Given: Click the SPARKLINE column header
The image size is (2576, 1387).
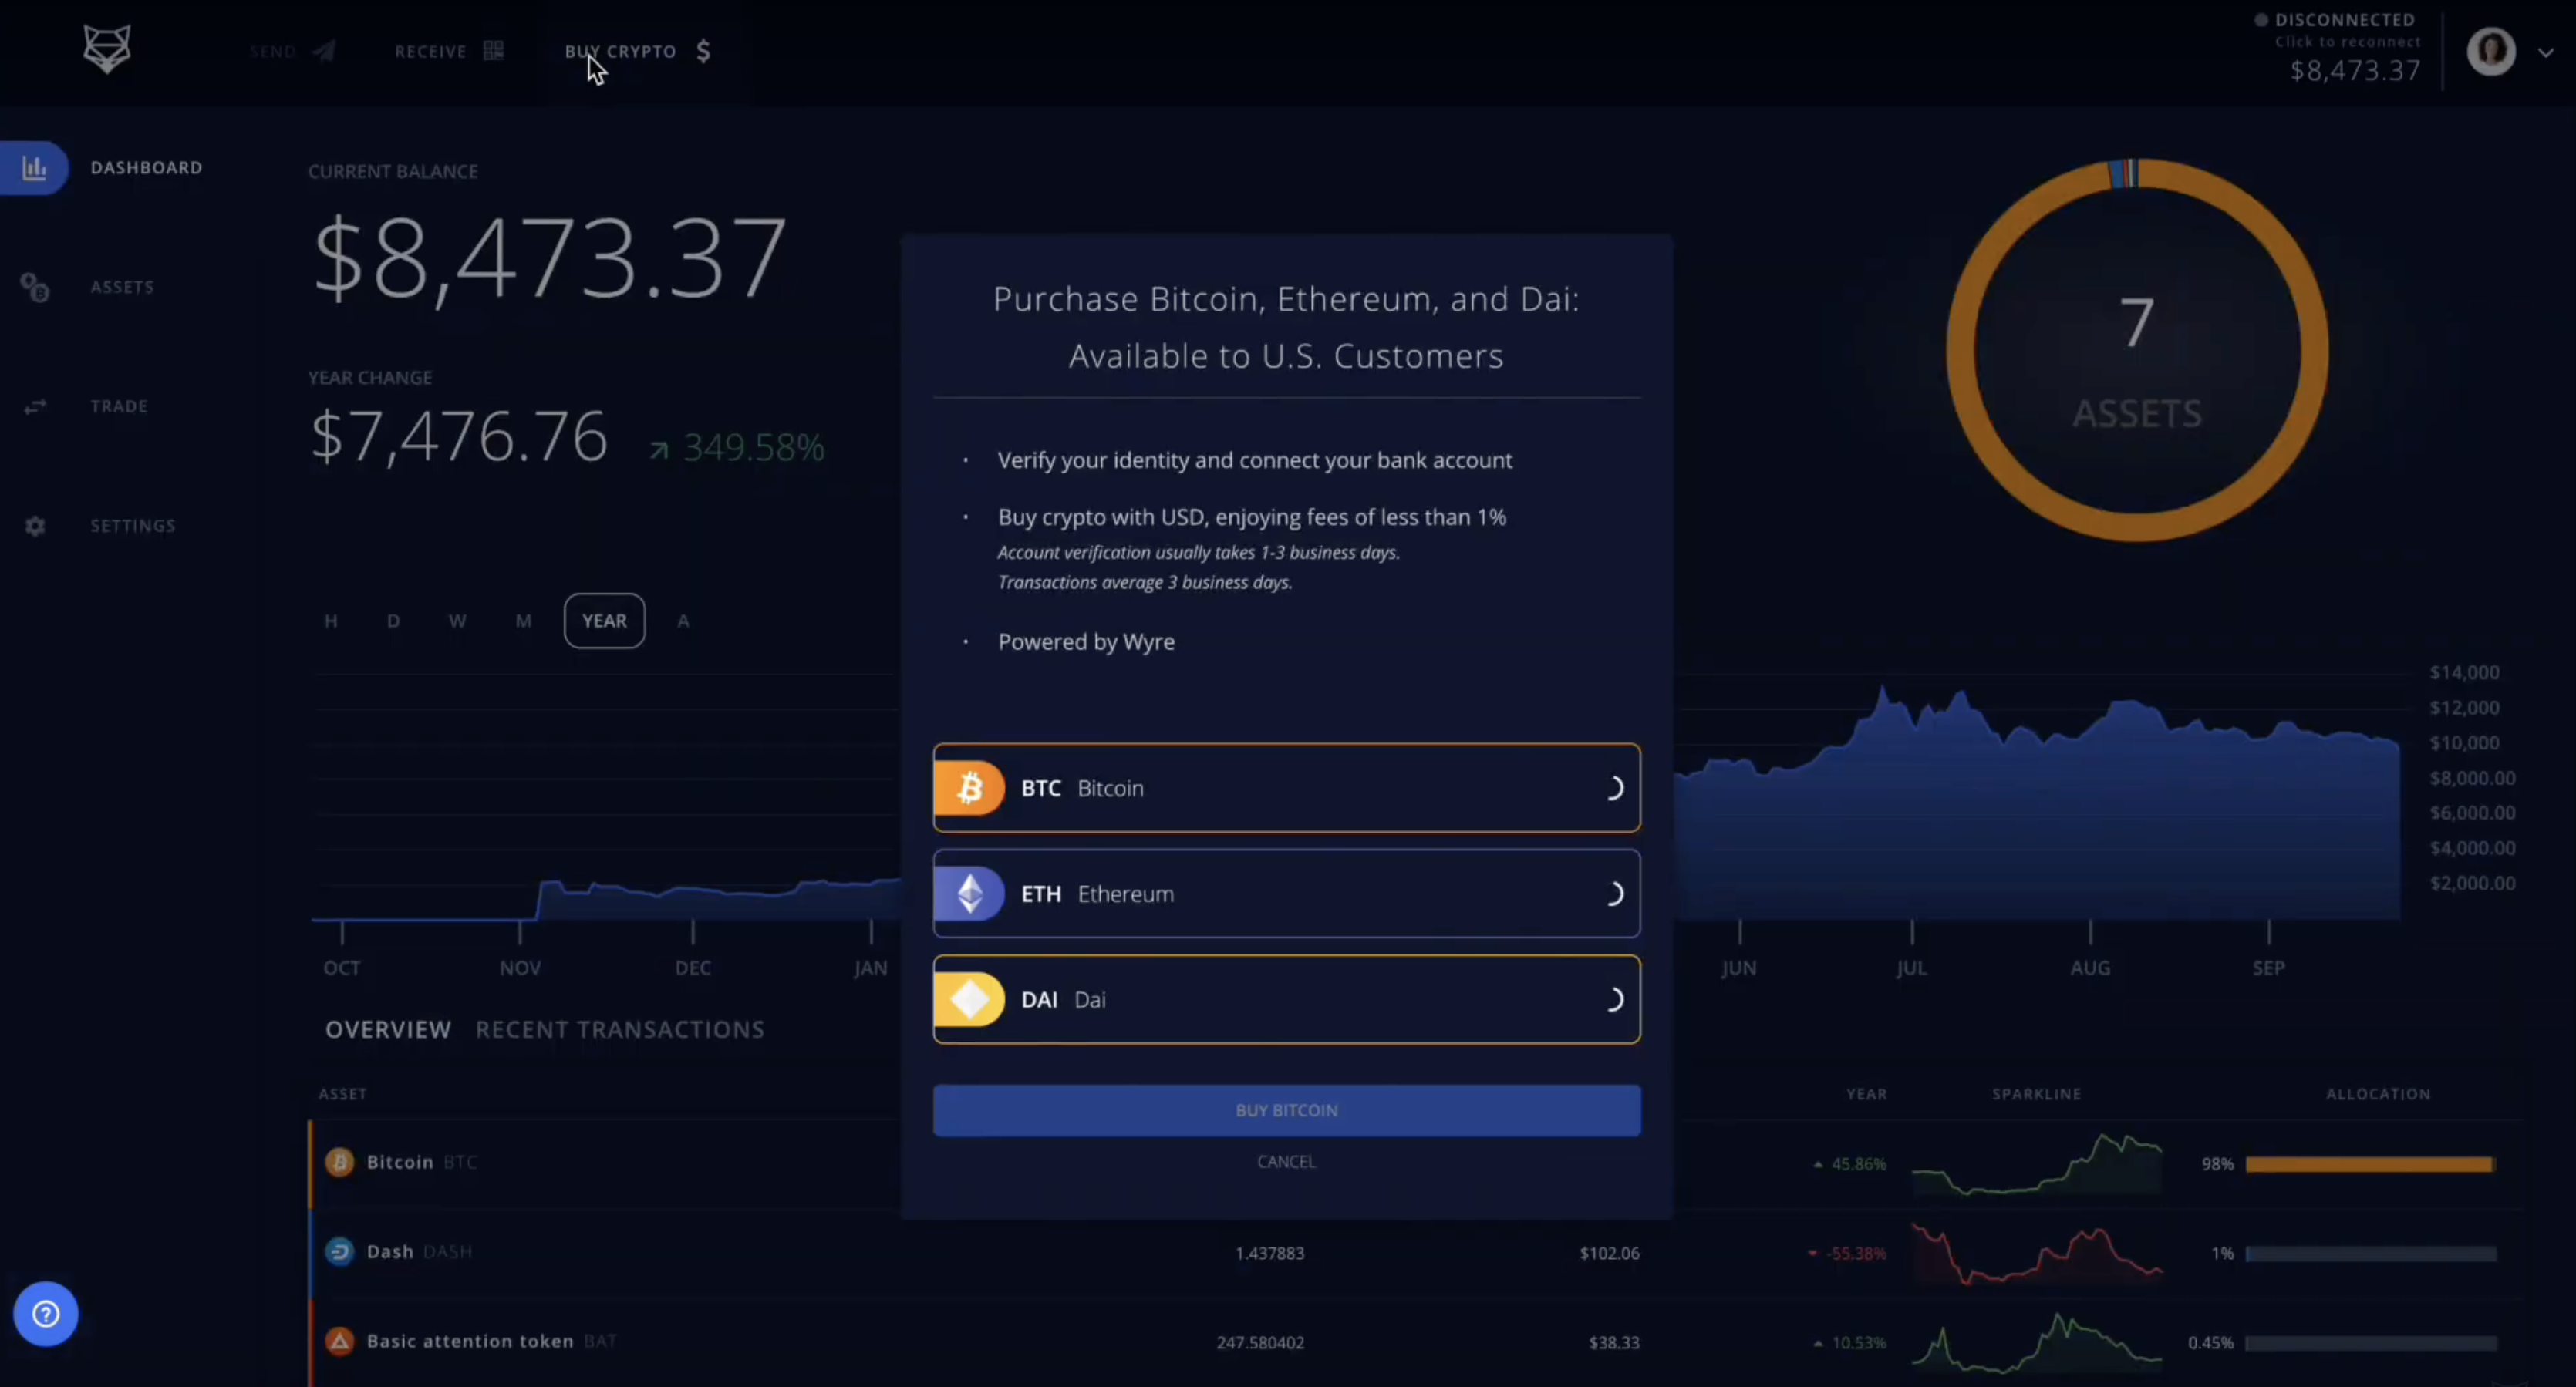Looking at the screenshot, I should (2036, 1094).
